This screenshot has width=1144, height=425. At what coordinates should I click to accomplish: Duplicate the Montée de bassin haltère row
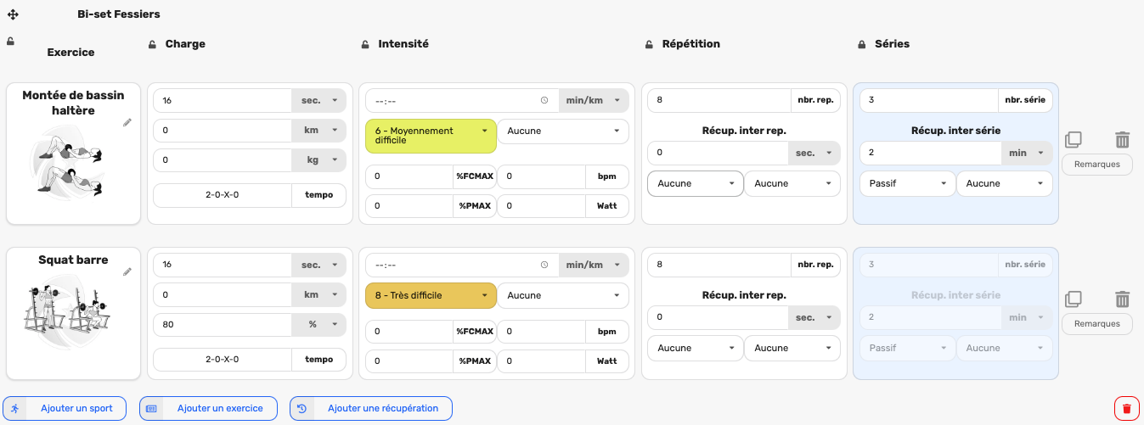(x=1074, y=139)
